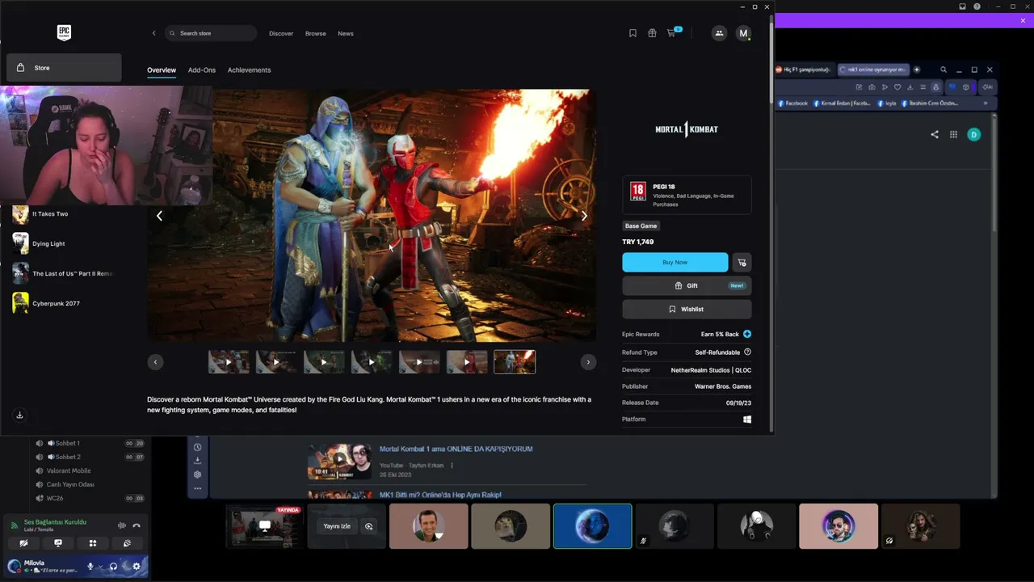This screenshot has height=582, width=1034.
Task: Click the Gift button
Action: click(687, 285)
